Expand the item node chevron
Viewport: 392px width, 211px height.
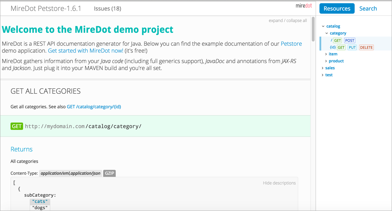pos(326,54)
